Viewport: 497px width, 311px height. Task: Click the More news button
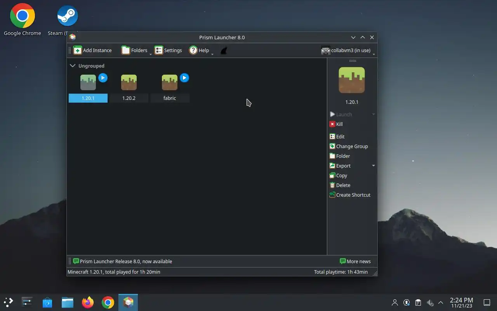pos(355,261)
